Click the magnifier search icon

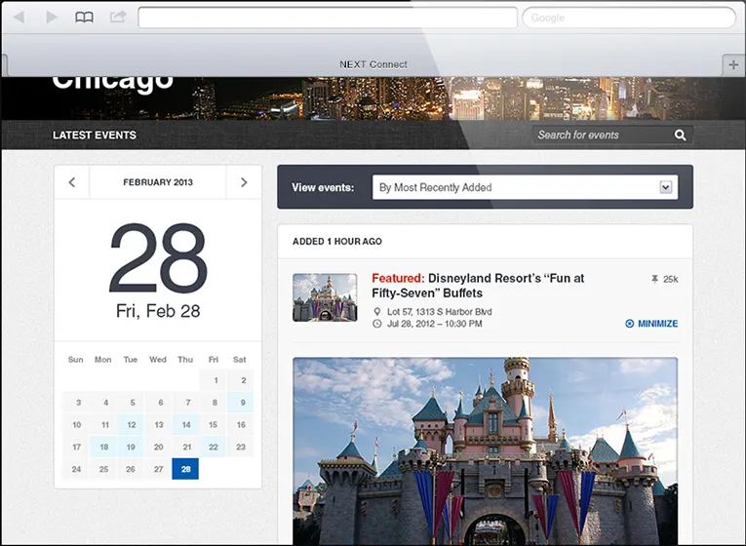click(x=681, y=136)
